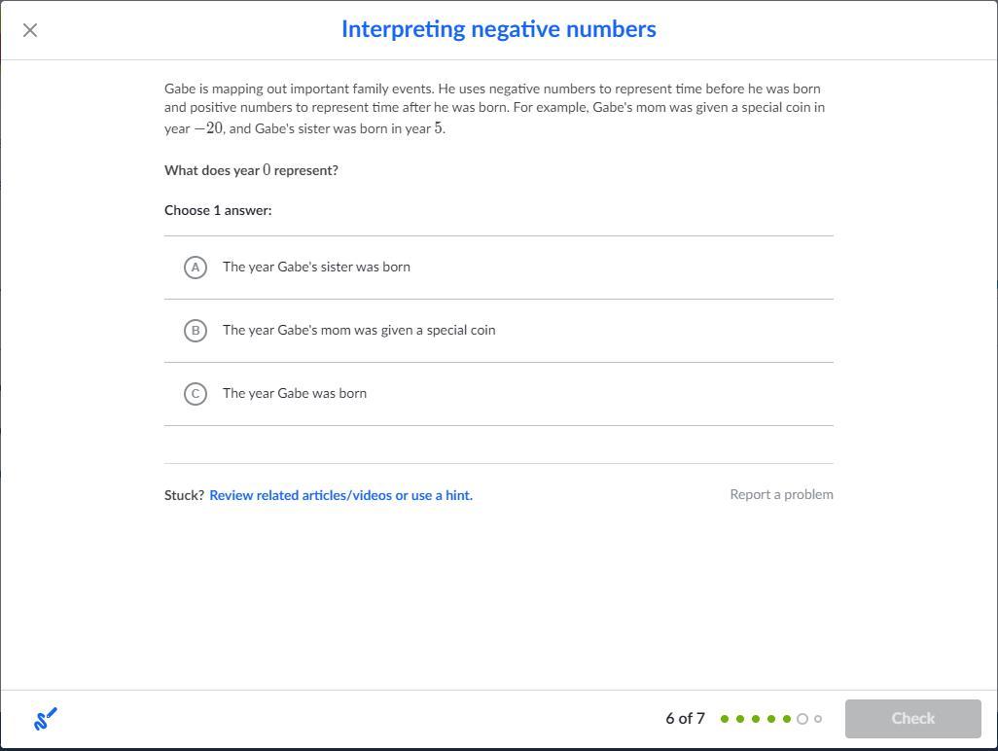Click the fifth green progress dot

click(787, 719)
